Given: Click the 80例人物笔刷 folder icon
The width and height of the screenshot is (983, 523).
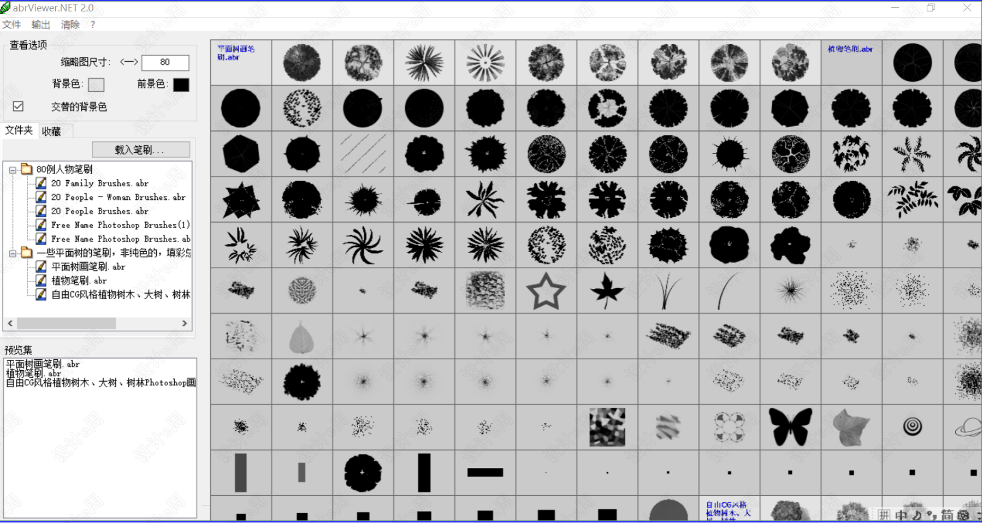Looking at the screenshot, I should click(x=26, y=169).
